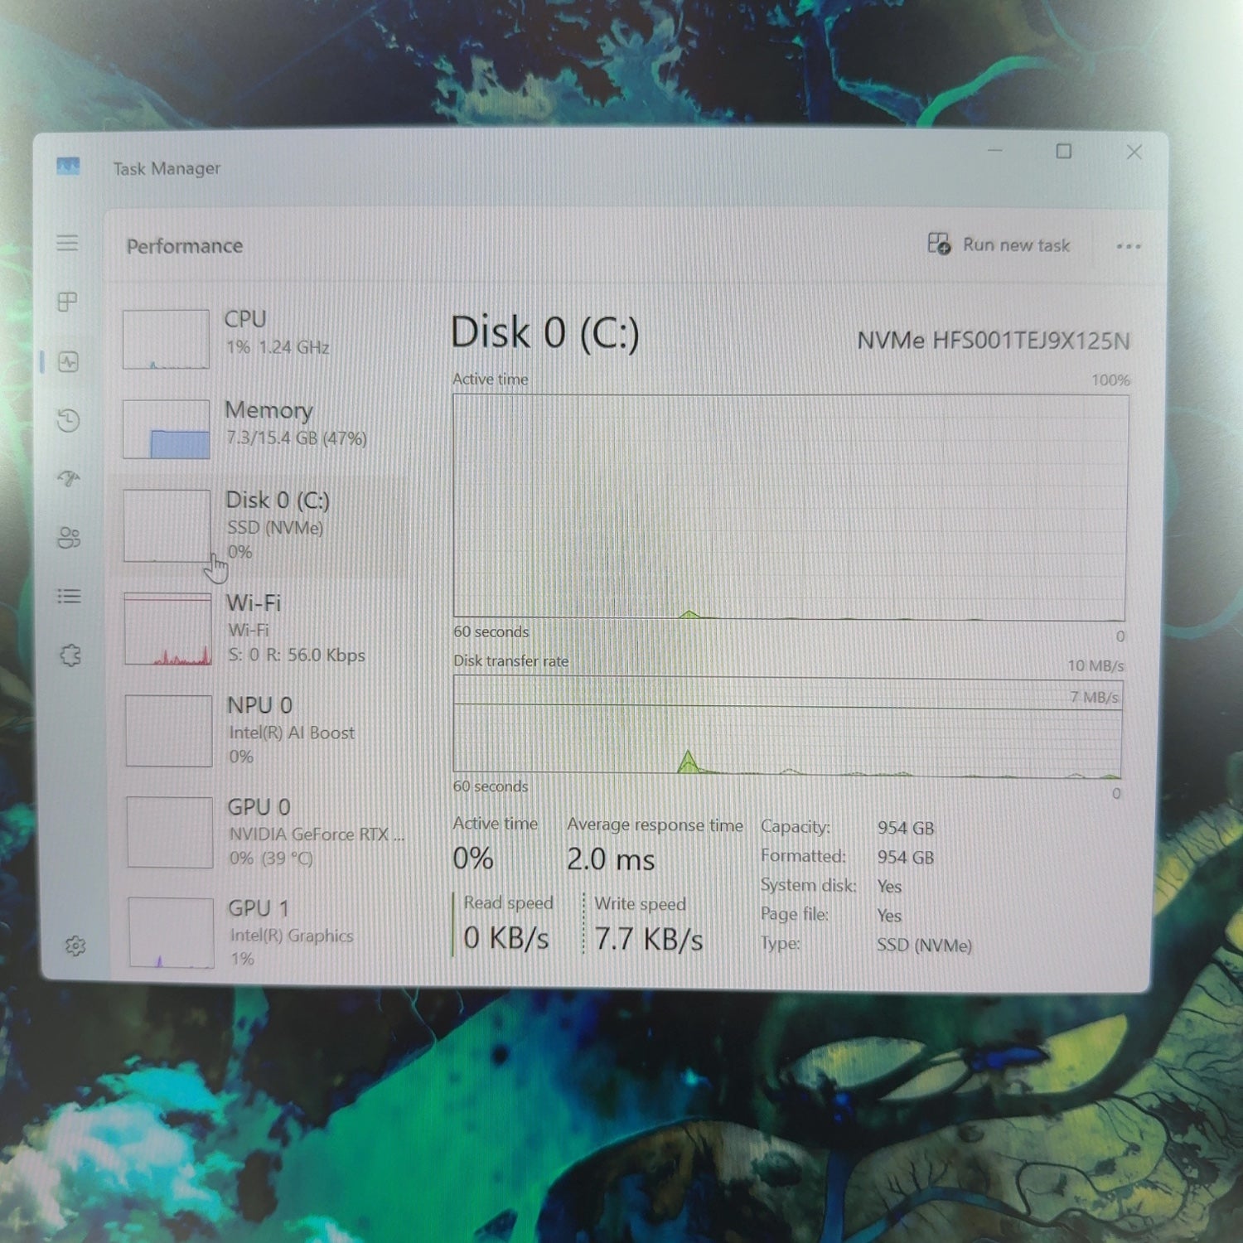Open the App history page icon
The height and width of the screenshot is (1243, 1243).
[x=69, y=420]
